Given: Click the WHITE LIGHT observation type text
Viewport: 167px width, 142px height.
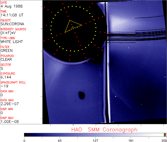Looking at the screenshot, I should (x=12, y=42).
